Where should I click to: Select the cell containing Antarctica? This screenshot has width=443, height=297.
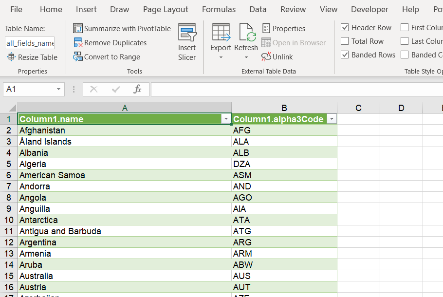125,220
